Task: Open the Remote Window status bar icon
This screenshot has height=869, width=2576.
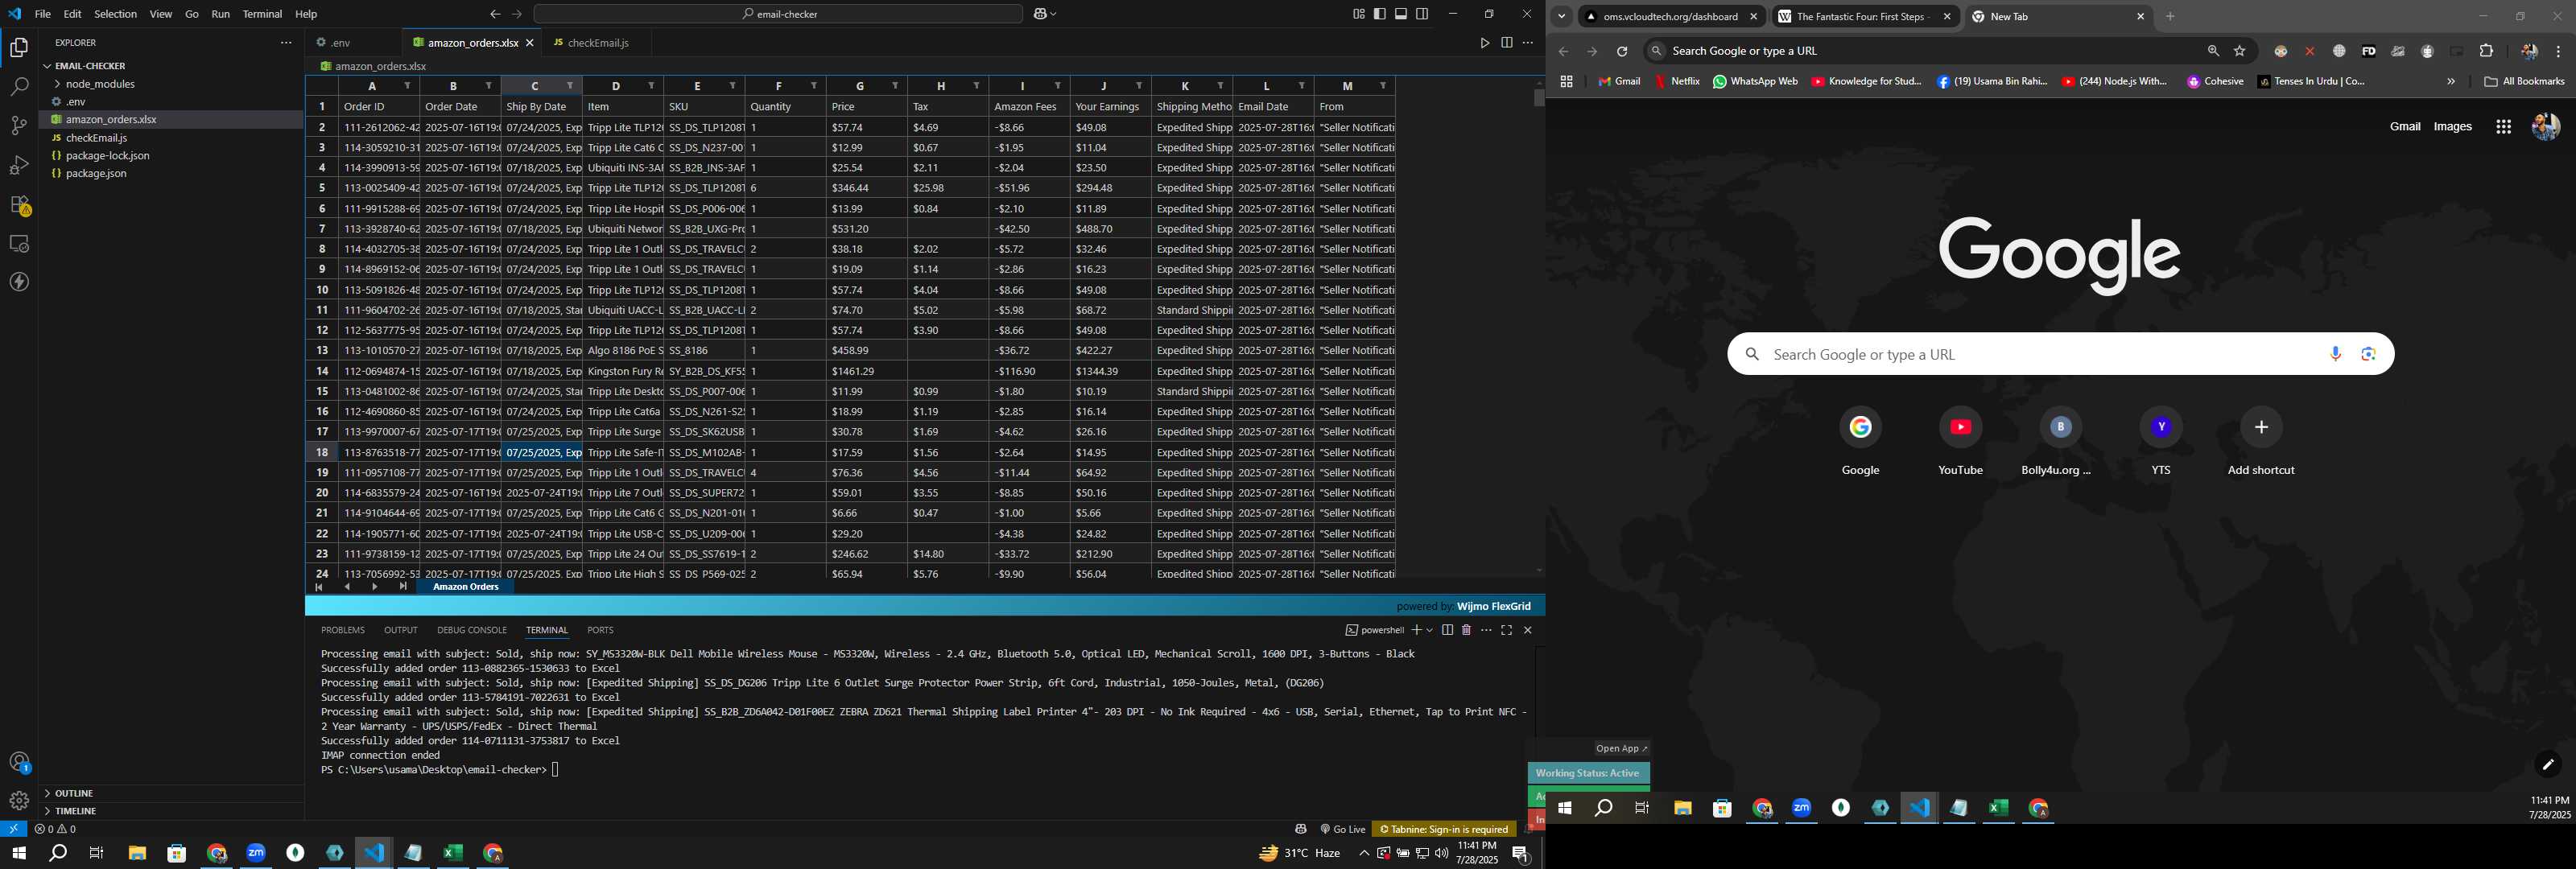Action: [12, 829]
